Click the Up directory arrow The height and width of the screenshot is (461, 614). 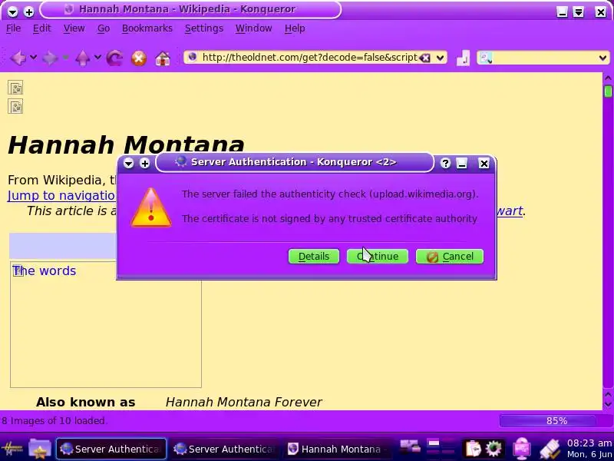(82, 58)
